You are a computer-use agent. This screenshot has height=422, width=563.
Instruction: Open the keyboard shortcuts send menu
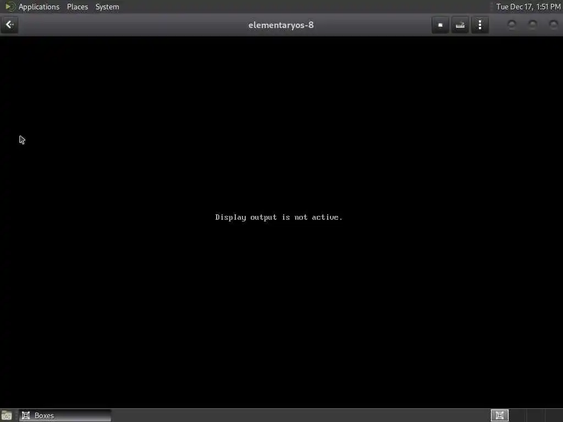pos(460,25)
